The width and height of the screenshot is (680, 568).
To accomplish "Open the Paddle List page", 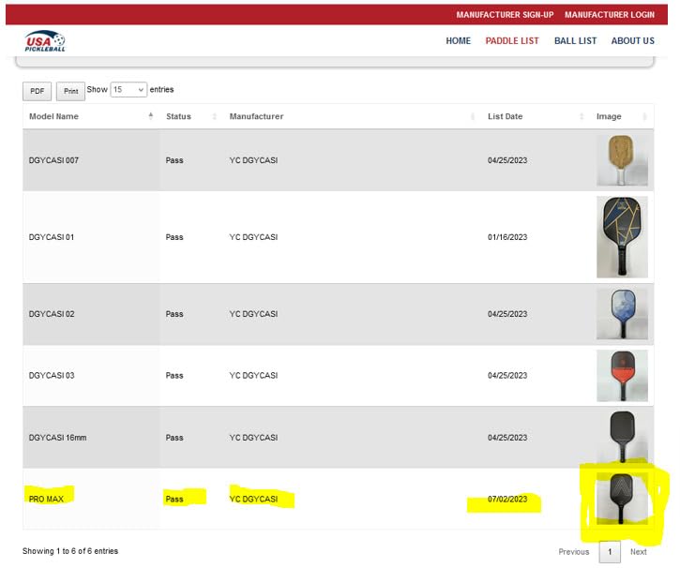I will pos(512,40).
